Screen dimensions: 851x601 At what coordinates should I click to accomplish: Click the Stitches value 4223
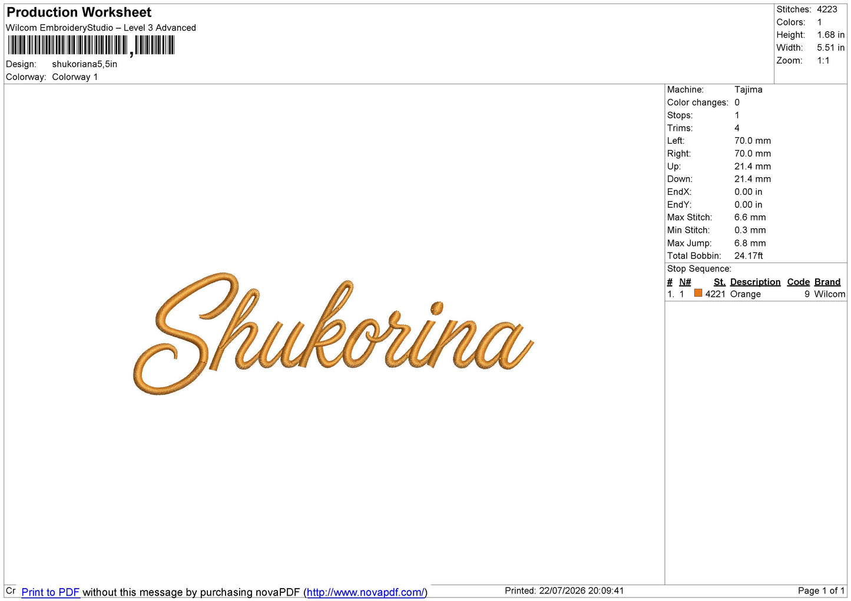pos(827,9)
